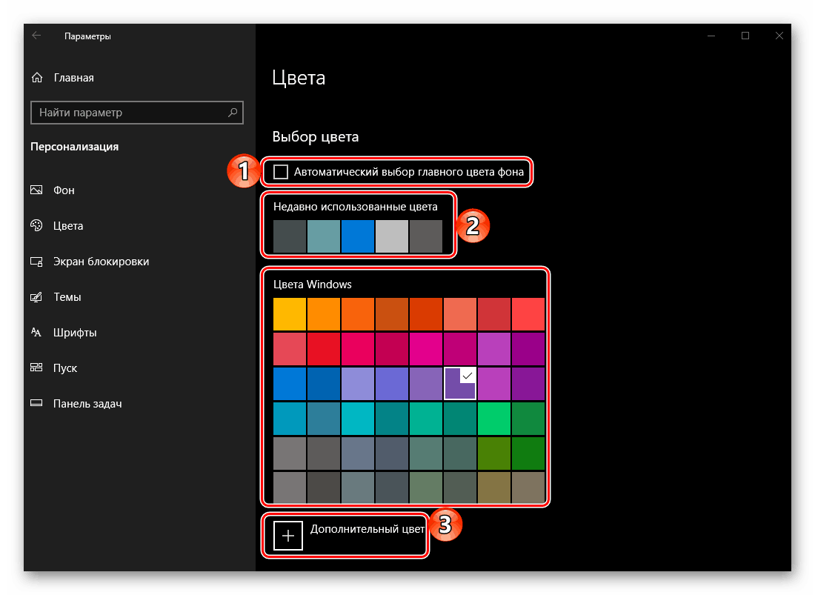Minimize the Параметры window

tap(711, 36)
